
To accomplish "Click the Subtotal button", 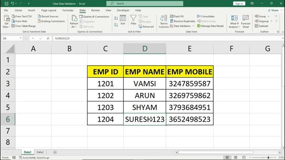I will coord(261,26).
